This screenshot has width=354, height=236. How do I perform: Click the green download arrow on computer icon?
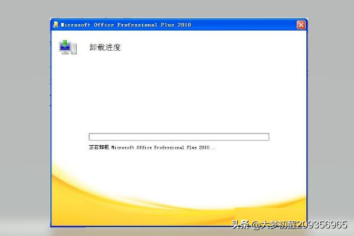point(64,43)
